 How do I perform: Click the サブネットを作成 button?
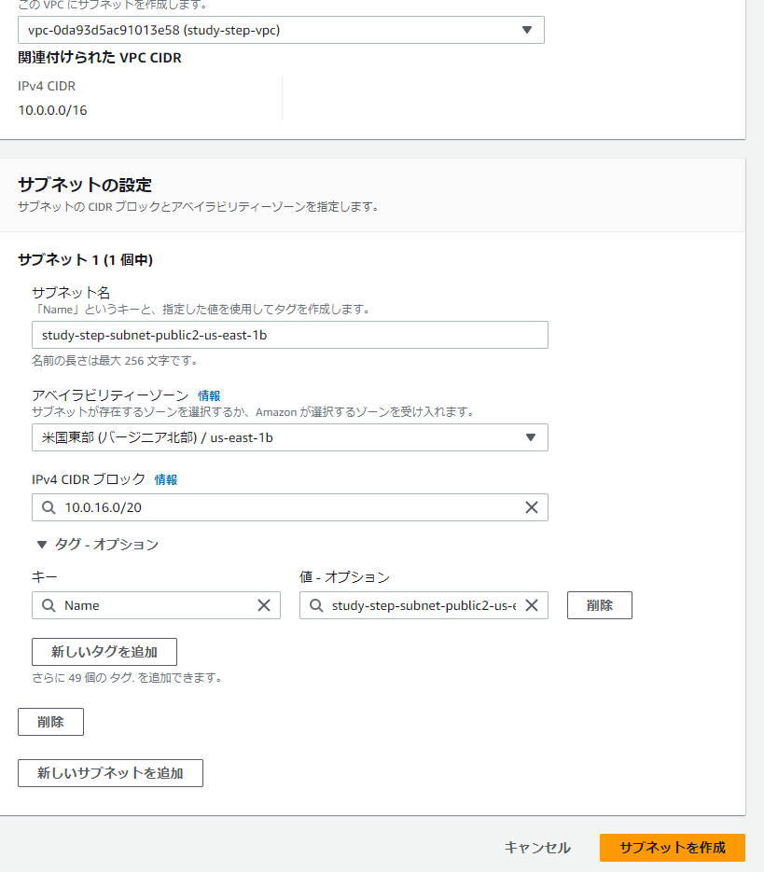click(673, 848)
